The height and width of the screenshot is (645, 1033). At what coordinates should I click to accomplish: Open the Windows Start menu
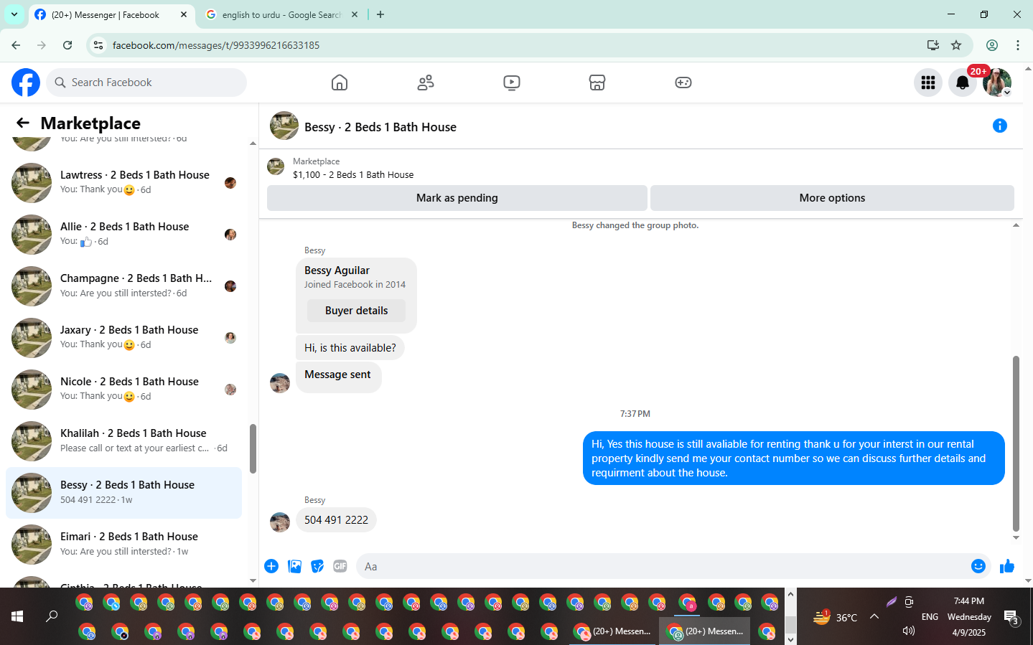(17, 616)
